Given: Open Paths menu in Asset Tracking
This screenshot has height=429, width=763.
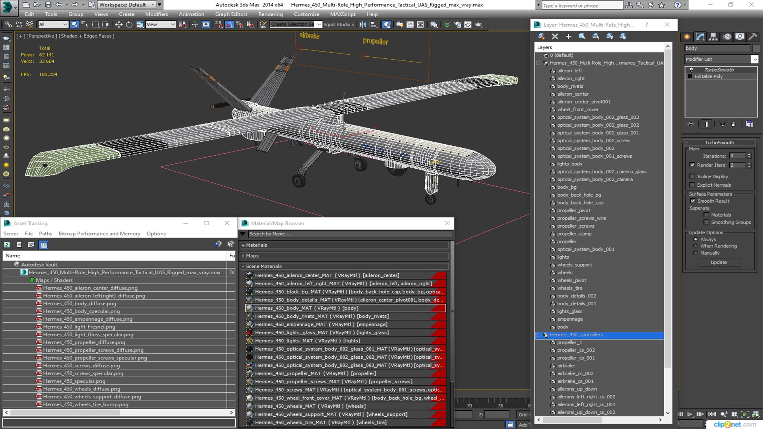Looking at the screenshot, I should pyautogui.click(x=45, y=234).
